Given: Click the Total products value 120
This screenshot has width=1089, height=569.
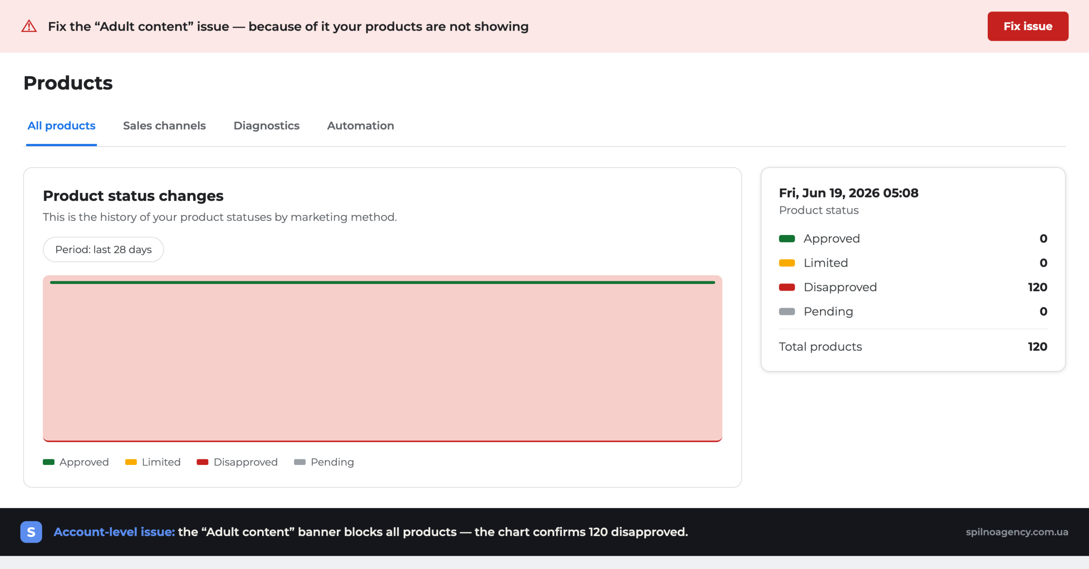Looking at the screenshot, I should coord(1038,347).
